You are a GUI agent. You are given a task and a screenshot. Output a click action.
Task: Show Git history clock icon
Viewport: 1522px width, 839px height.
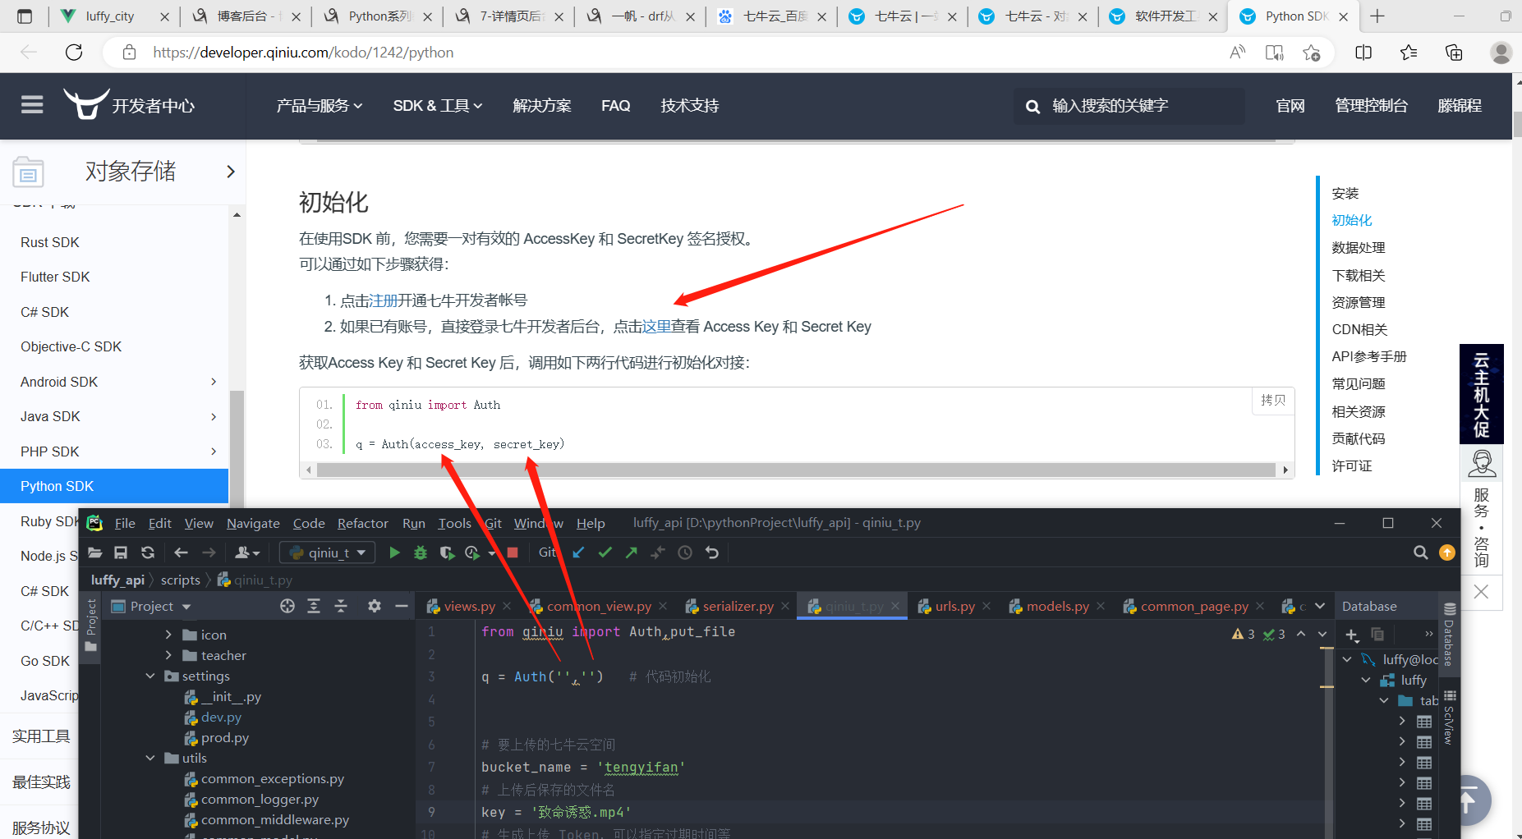[685, 552]
